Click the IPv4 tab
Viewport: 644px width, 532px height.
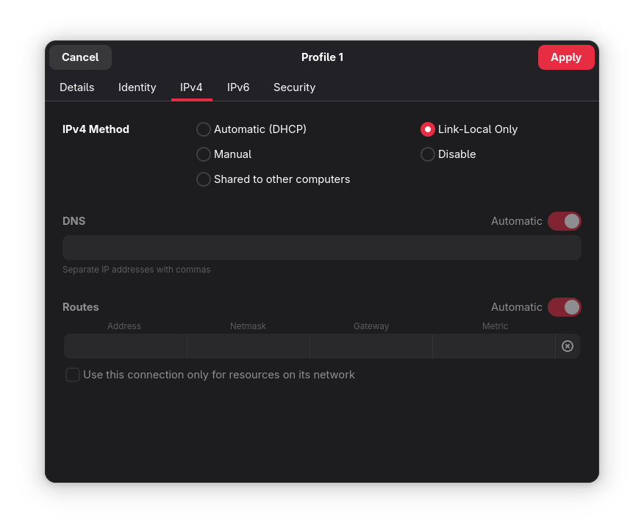coord(191,87)
